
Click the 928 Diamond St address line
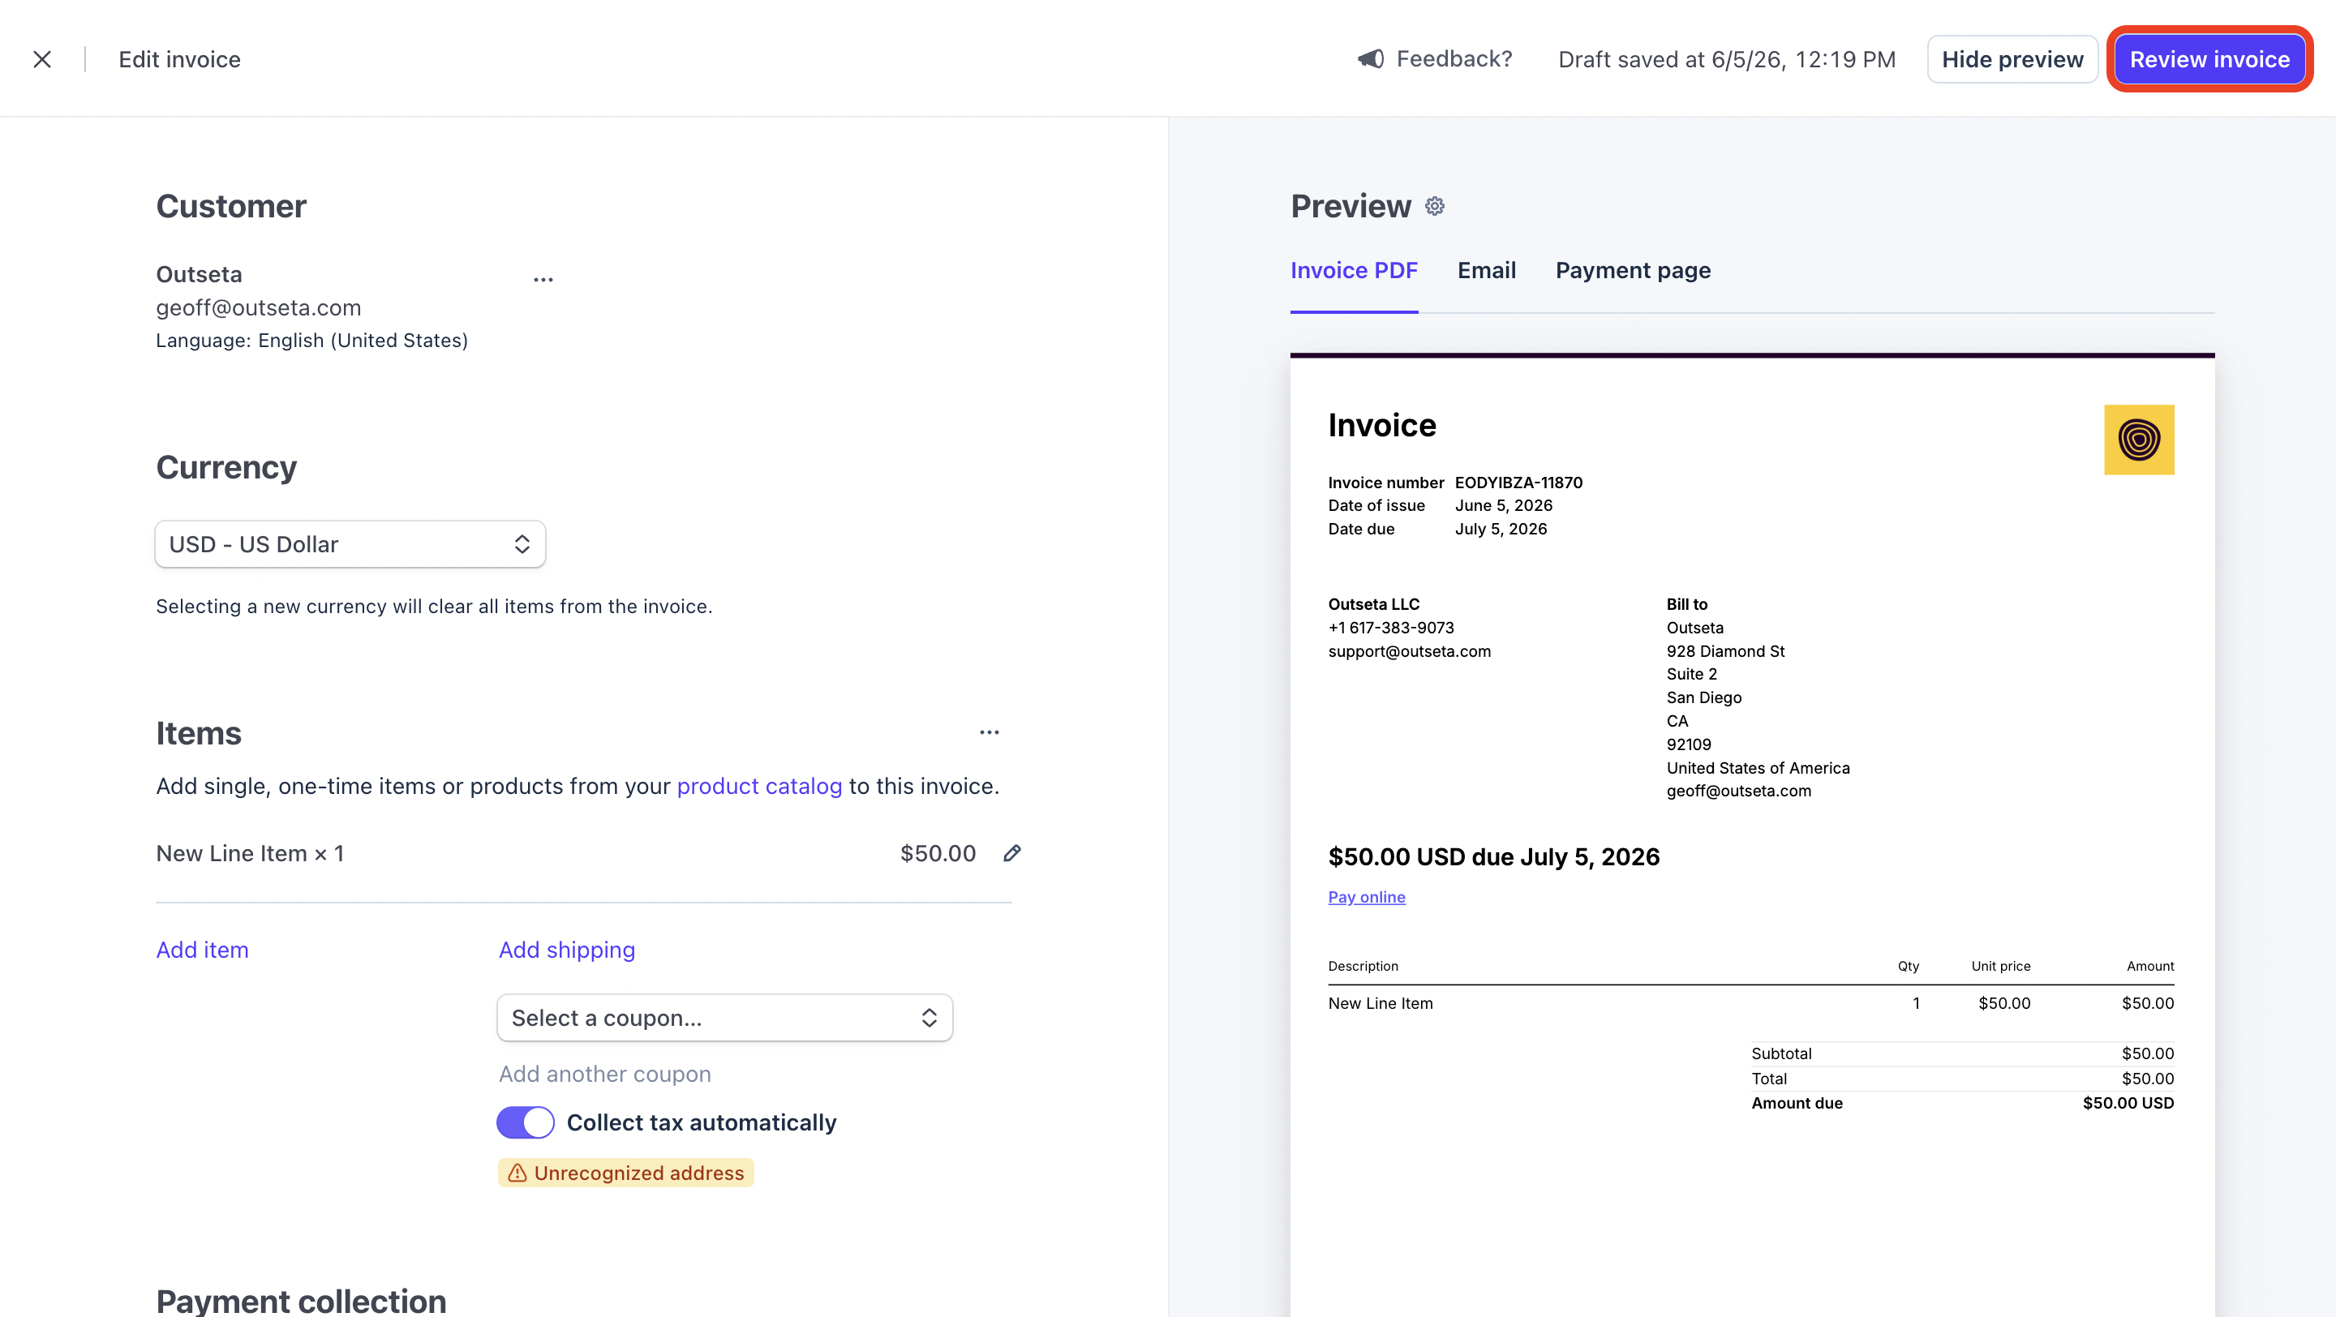[x=1724, y=652]
